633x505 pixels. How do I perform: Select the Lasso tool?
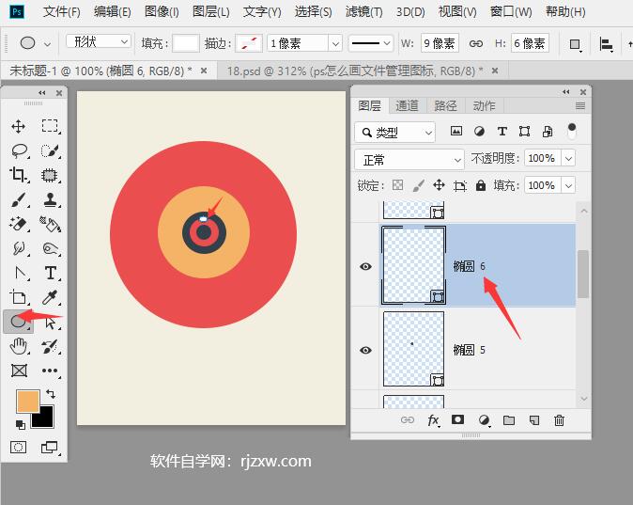point(19,150)
